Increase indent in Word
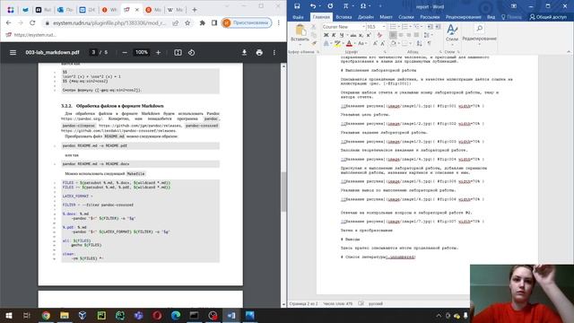Viewport: 574px width, 323px height. point(438,27)
